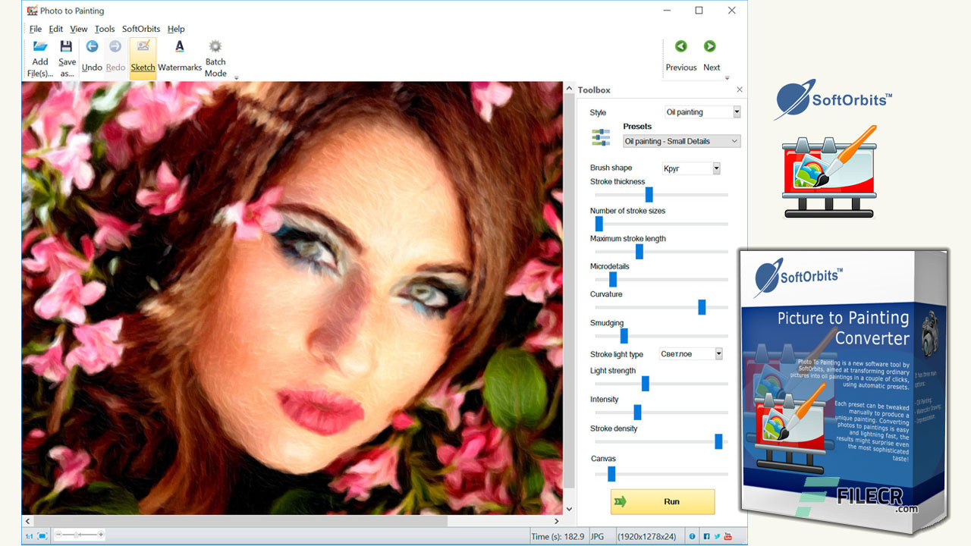Click the horizontal scrollbar left arrow
Image resolution: width=971 pixels, height=546 pixels.
[28, 521]
